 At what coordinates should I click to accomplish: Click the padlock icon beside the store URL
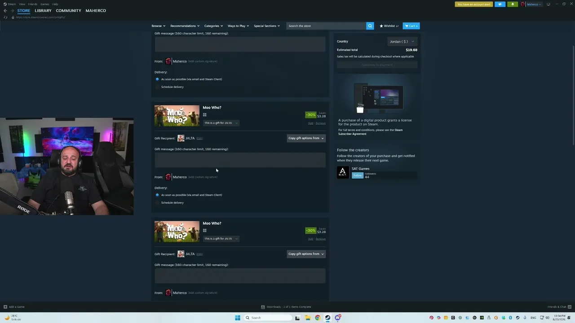point(13,17)
